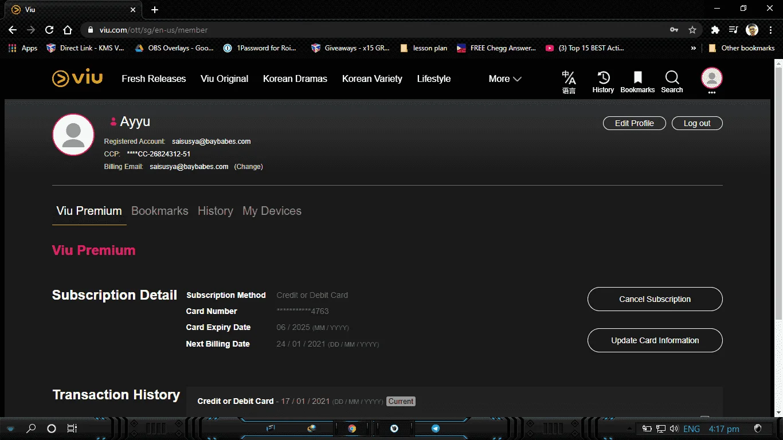783x440 pixels.
Task: Click the large profile picture beside Ayyu
Action: tap(73, 135)
